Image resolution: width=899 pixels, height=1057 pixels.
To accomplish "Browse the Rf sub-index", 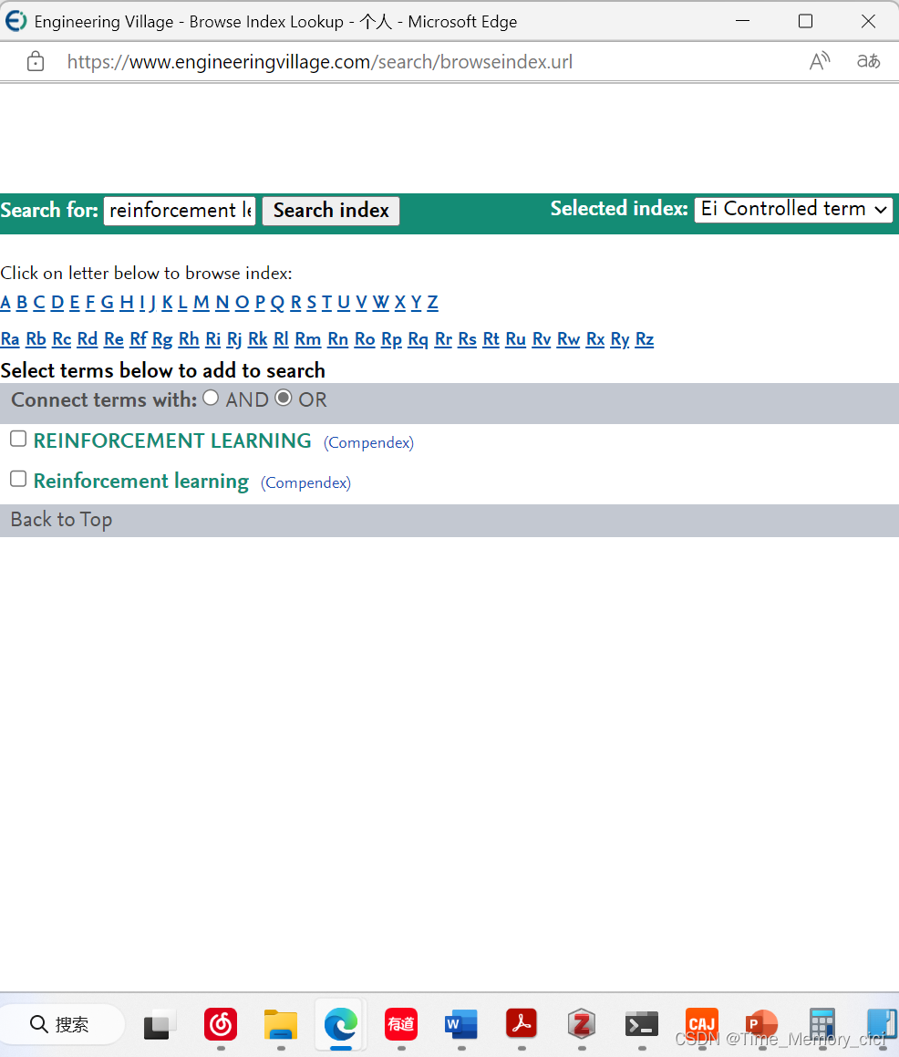I will [139, 339].
